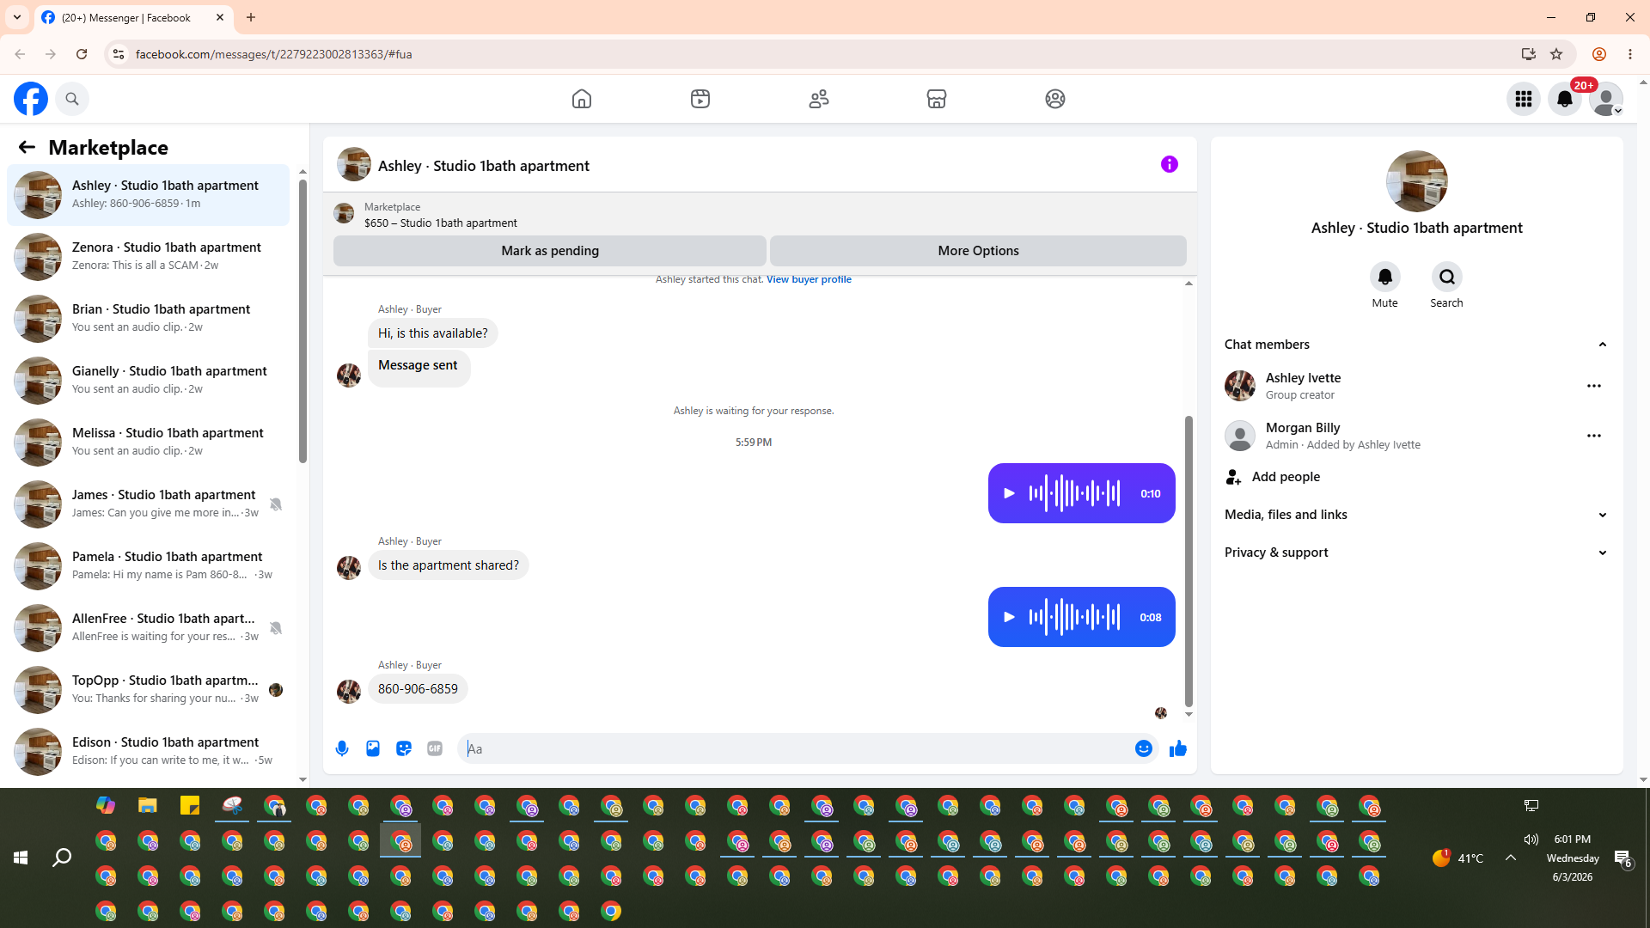The width and height of the screenshot is (1650, 928).
Task: Open Edison conversation in list
Action: coord(148,752)
